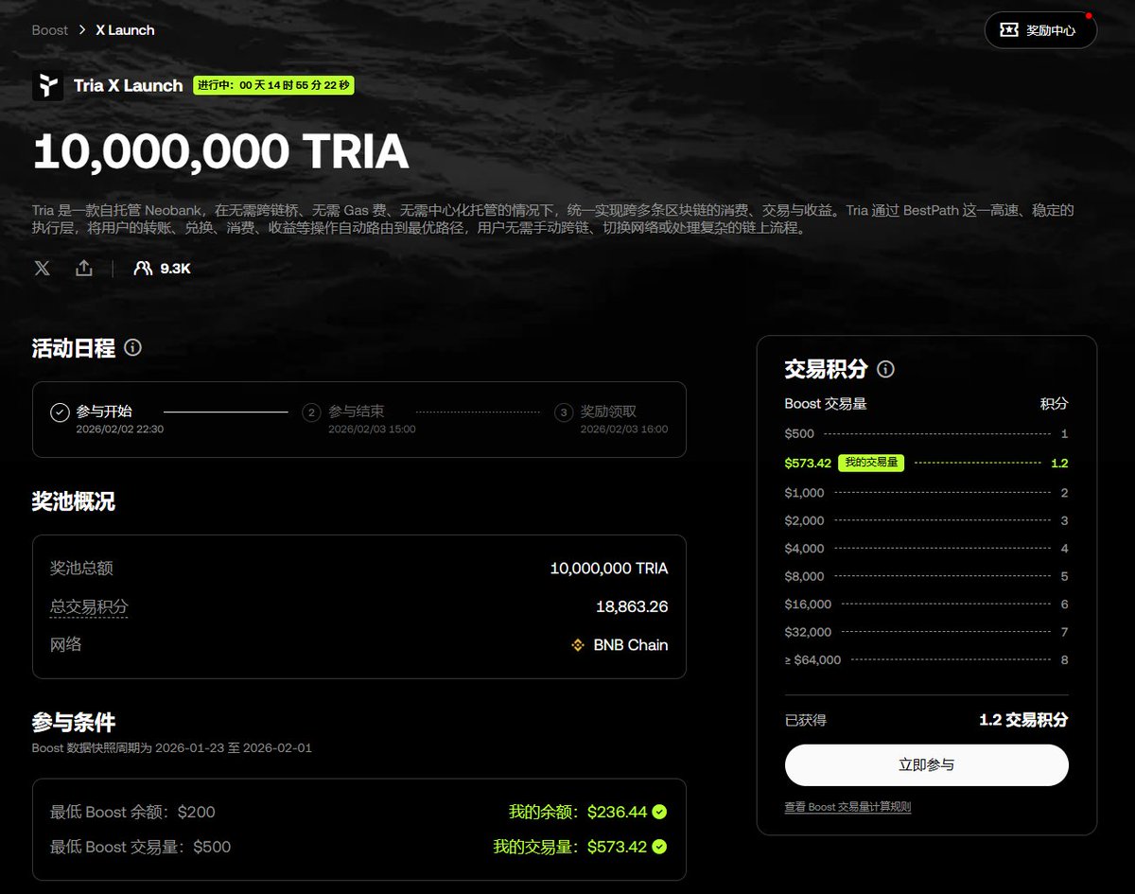This screenshot has height=894, width=1135.
Task: Click the BNB Chain network text
Action: [631, 645]
